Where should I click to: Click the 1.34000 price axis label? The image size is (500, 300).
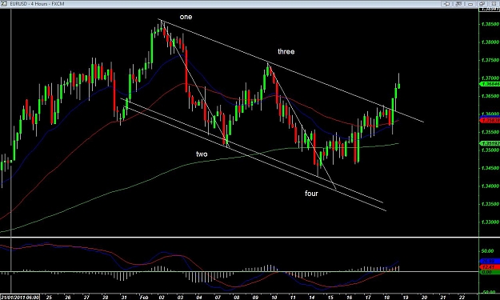coord(490,186)
